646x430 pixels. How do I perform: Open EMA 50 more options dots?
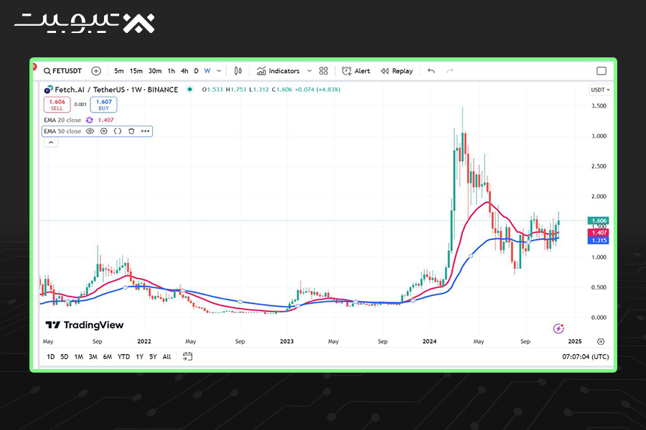click(146, 131)
